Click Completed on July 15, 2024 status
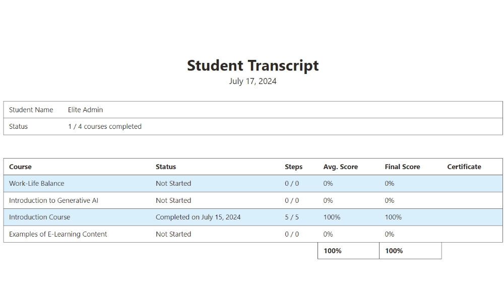This screenshot has width=504, height=302. (198, 217)
